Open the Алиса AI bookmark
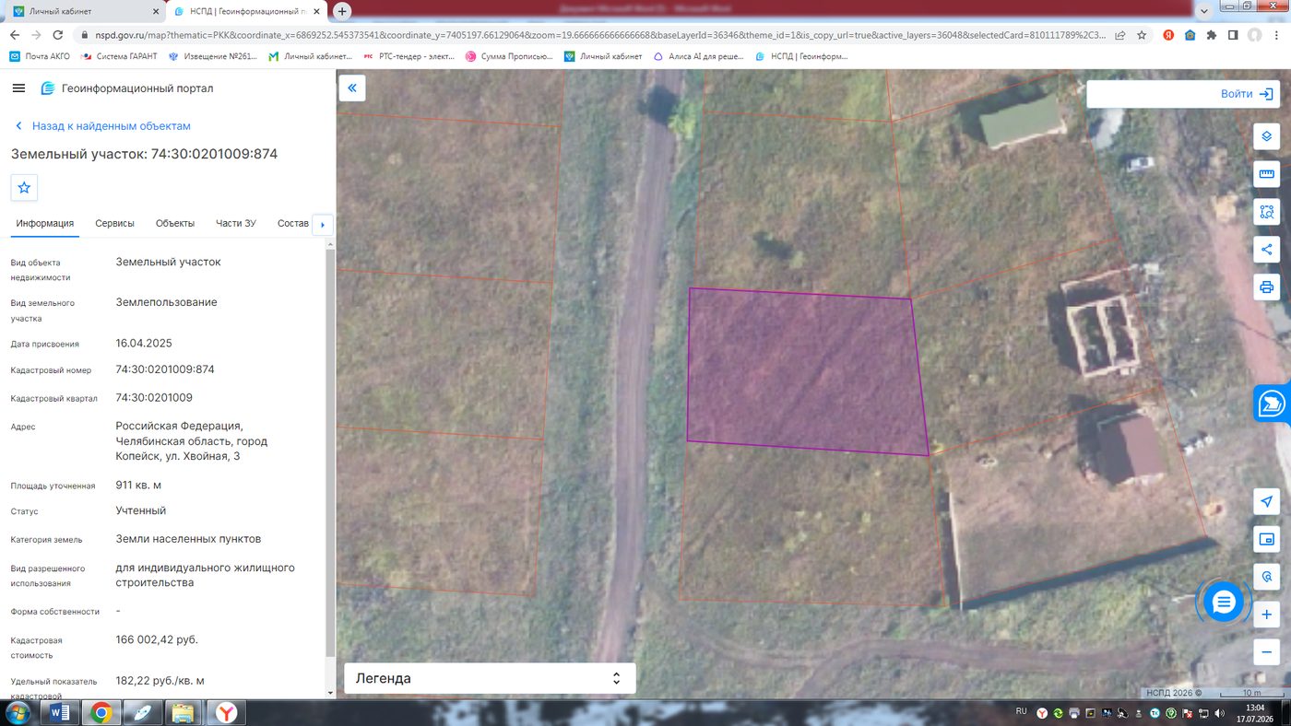This screenshot has height=726, width=1291. [x=698, y=56]
